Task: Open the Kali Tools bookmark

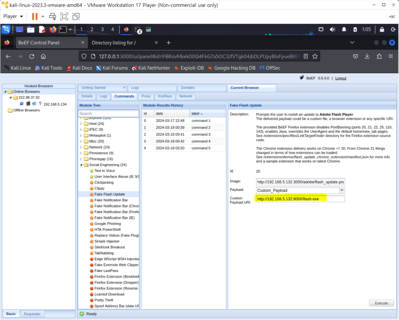Action: click(x=49, y=68)
